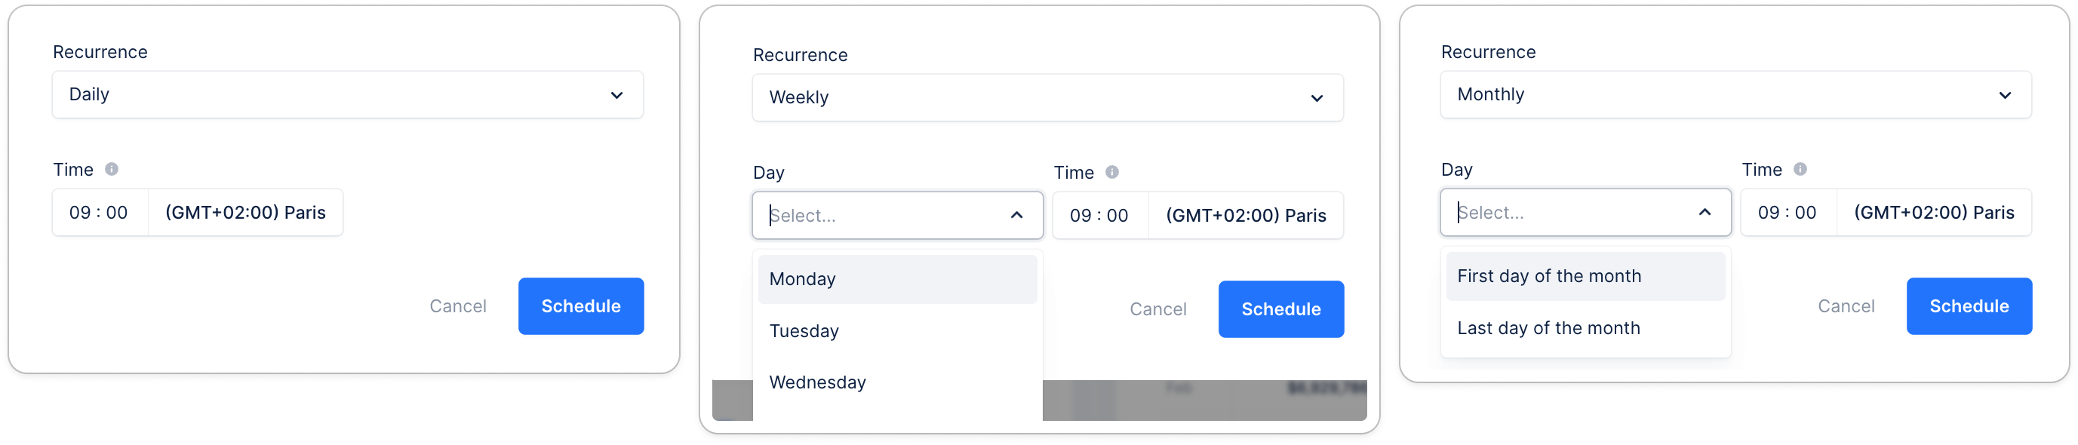The width and height of the screenshot is (2078, 445).
Task: Open the Weekly recurrence dropdown
Action: click(1048, 98)
